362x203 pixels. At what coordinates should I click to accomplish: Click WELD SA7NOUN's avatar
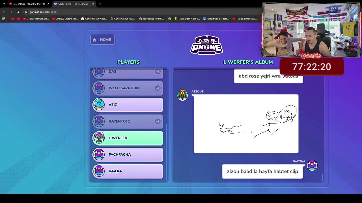pyautogui.click(x=99, y=88)
